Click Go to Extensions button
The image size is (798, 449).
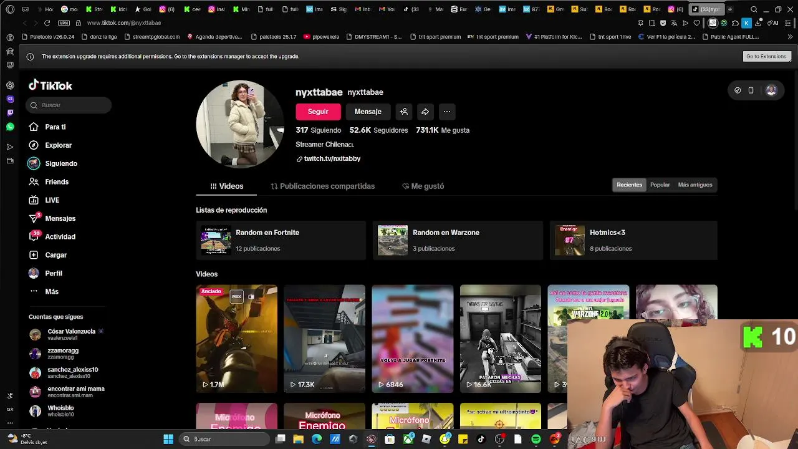pyautogui.click(x=766, y=56)
